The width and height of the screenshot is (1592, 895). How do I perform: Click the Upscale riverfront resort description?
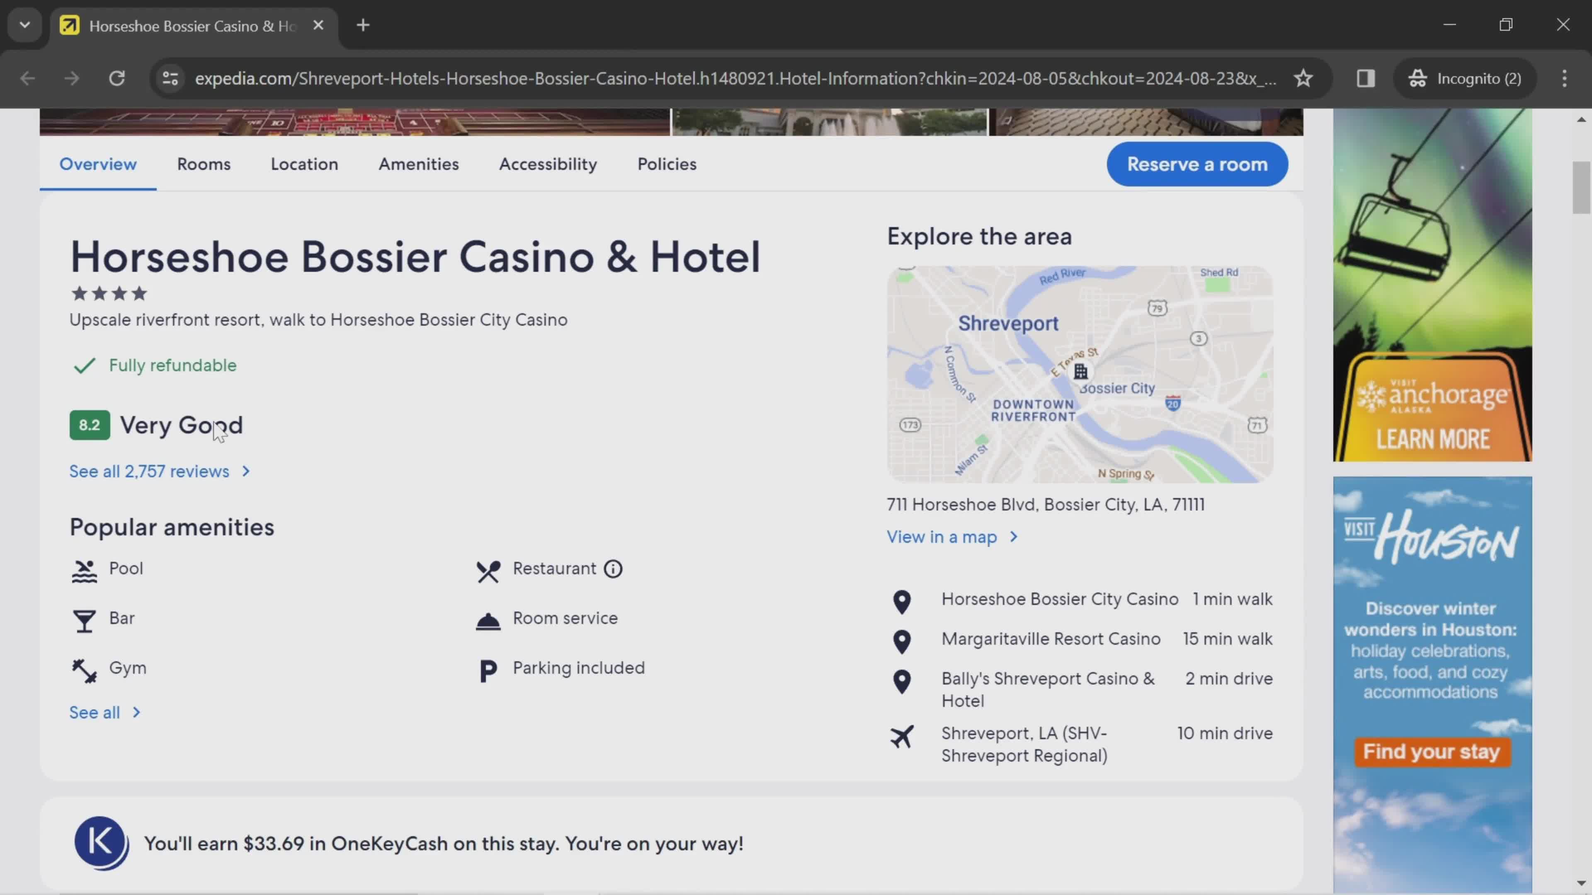(x=318, y=320)
